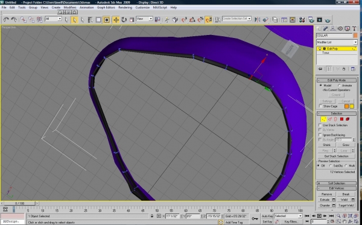Image resolution: width=362 pixels, height=225 pixels.
Task: Click the time slider 0/100 handle
Action: (x=20, y=203)
